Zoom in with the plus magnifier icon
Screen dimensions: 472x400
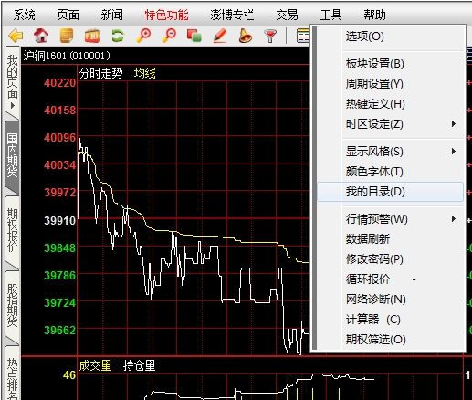[143, 36]
